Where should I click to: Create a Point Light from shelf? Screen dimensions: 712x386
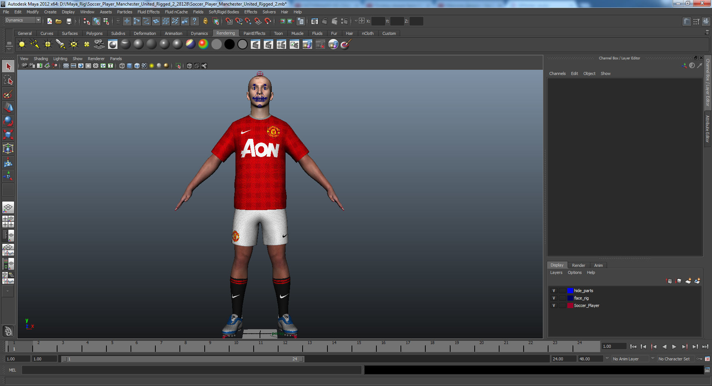48,45
